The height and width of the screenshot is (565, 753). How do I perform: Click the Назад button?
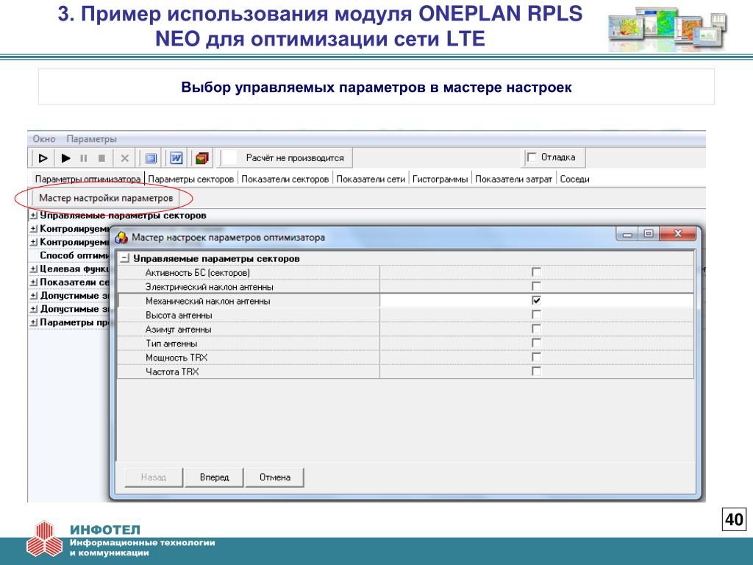point(154,477)
